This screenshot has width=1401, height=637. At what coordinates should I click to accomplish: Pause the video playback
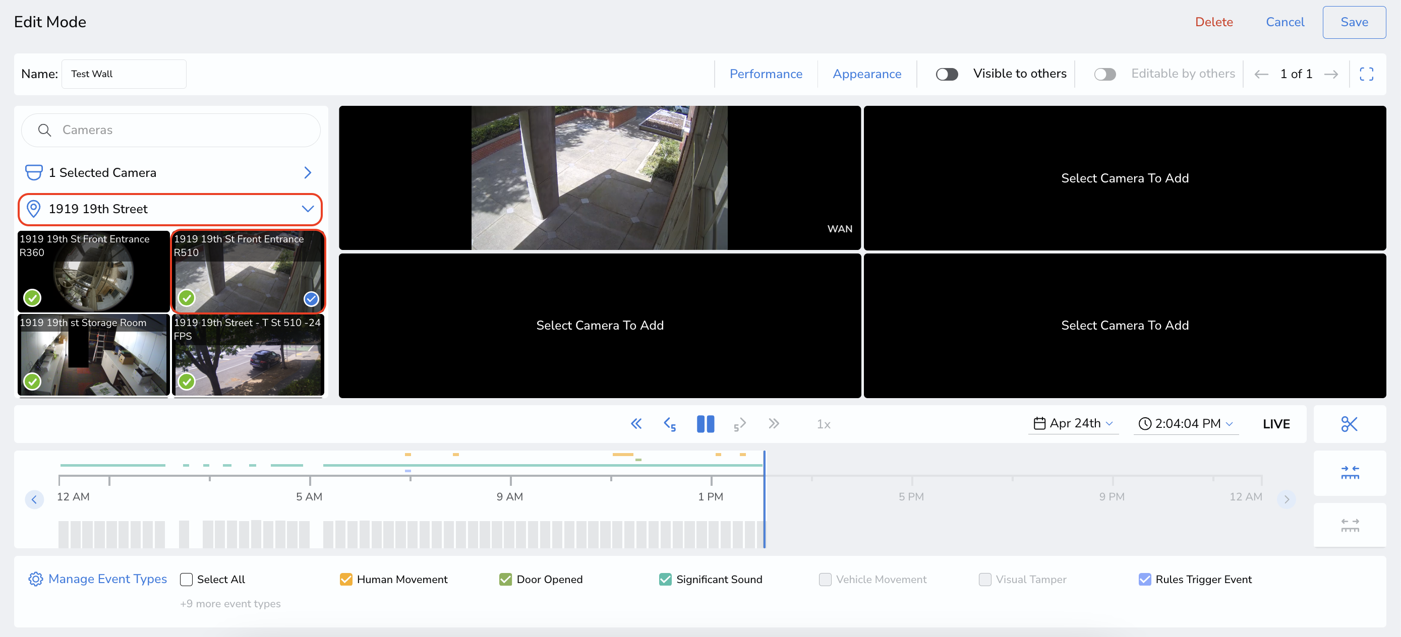(706, 423)
